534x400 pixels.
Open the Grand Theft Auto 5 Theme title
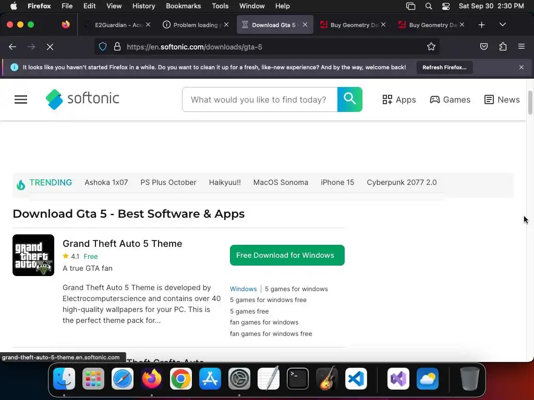click(122, 244)
